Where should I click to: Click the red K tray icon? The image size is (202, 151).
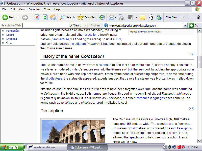click(x=179, y=147)
